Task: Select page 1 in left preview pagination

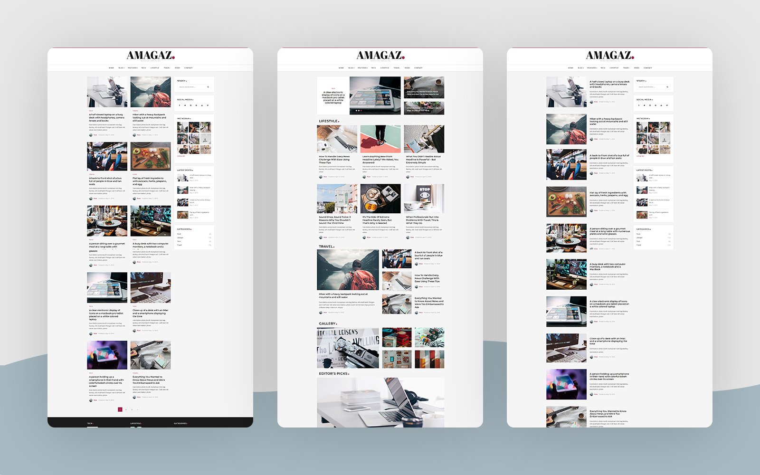Action: pyautogui.click(x=120, y=409)
